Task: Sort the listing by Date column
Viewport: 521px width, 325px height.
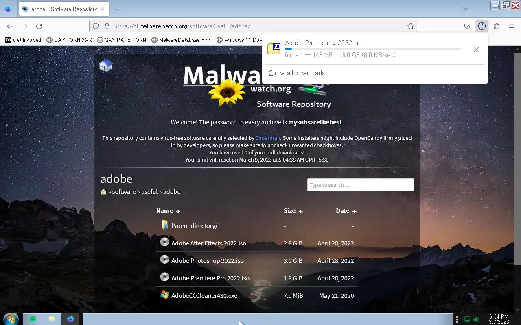Action: pos(346,211)
